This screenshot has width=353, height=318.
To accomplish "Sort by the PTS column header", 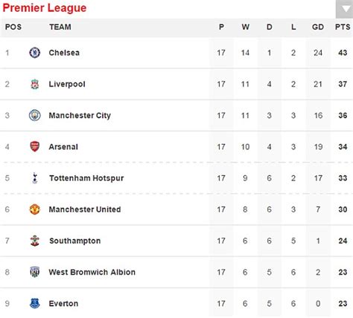I will click(343, 27).
